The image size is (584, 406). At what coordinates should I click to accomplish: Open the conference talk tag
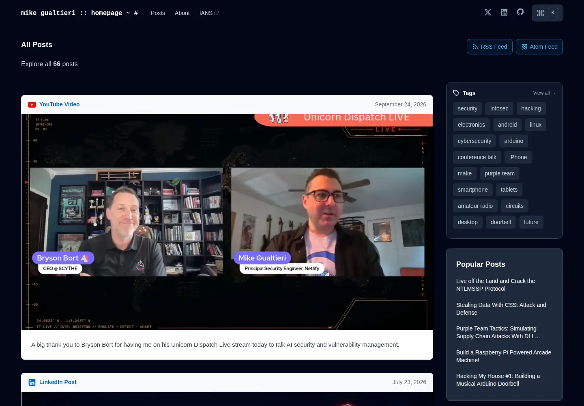pos(477,157)
